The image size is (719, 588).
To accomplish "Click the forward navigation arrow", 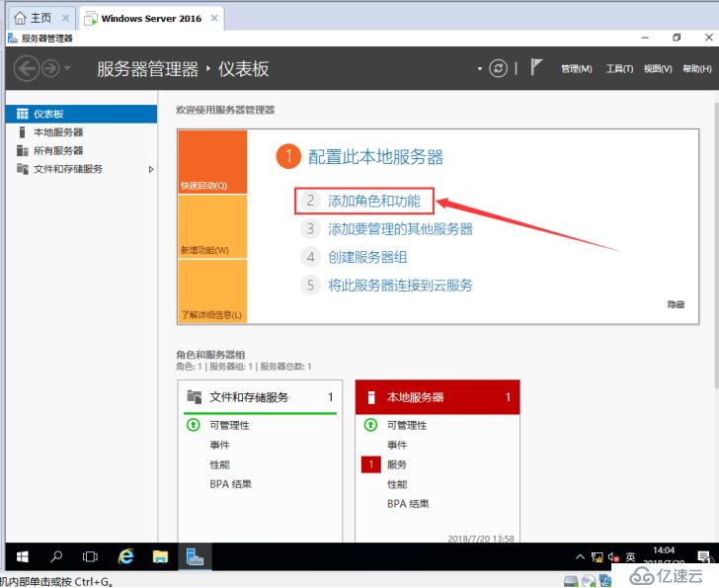I will [x=51, y=69].
